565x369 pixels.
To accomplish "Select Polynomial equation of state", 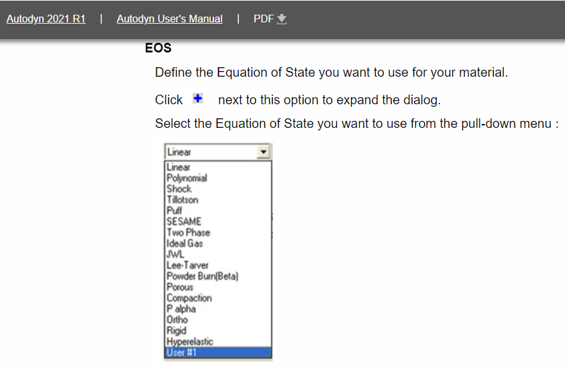I will click(218, 178).
